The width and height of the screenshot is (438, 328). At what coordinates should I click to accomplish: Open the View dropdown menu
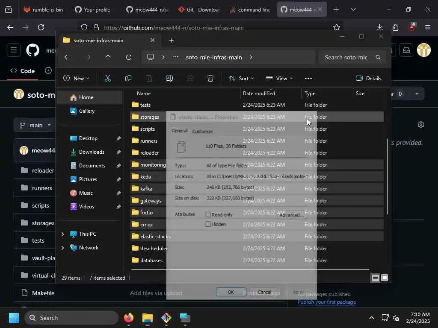tap(279, 79)
